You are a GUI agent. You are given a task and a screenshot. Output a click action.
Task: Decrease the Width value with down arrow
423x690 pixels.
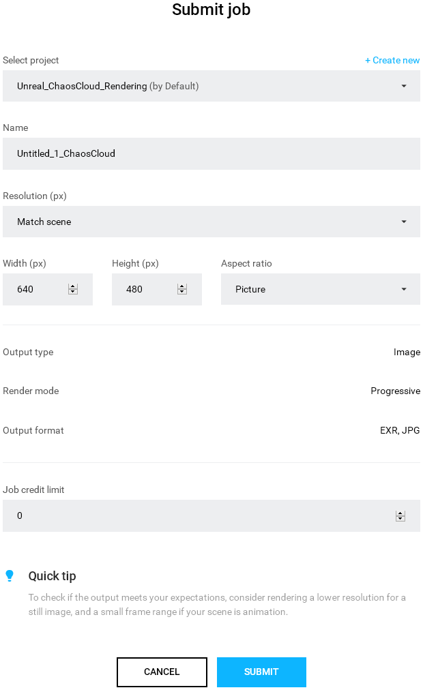click(73, 292)
